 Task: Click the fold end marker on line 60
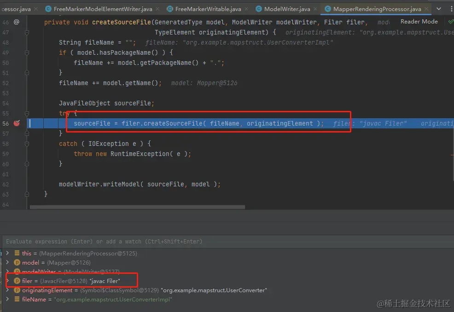click(x=27, y=164)
